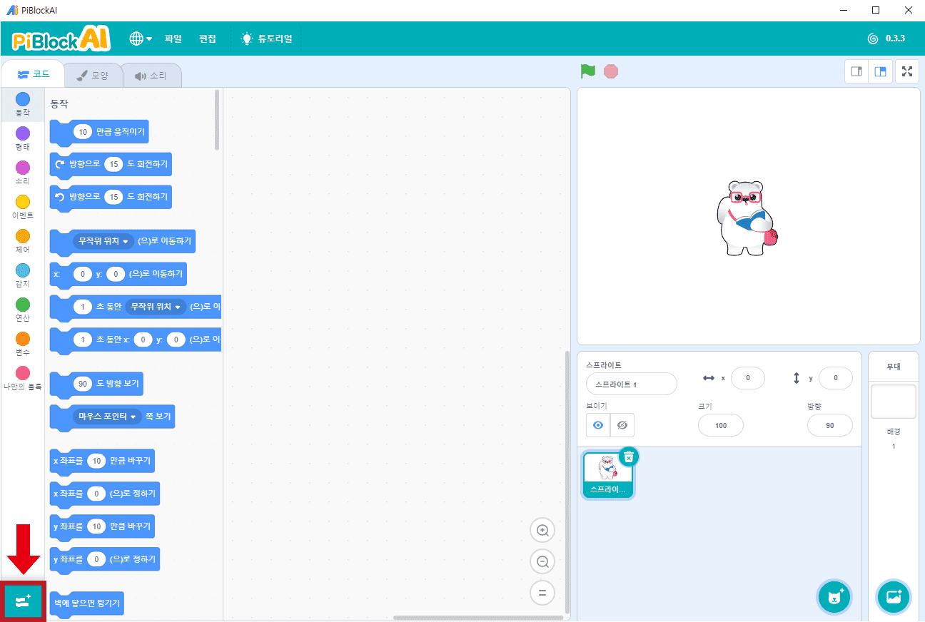Select the 동작 block category

coord(23,104)
